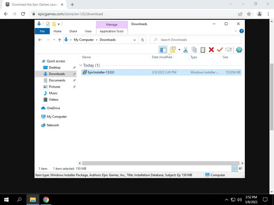Go back in Chrome browser
The width and height of the screenshot is (274, 205).
coord(6,14)
